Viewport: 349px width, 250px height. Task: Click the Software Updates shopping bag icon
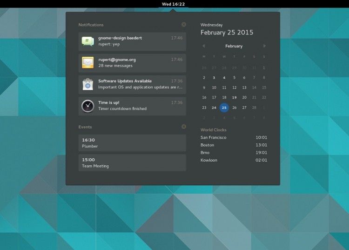point(87,84)
